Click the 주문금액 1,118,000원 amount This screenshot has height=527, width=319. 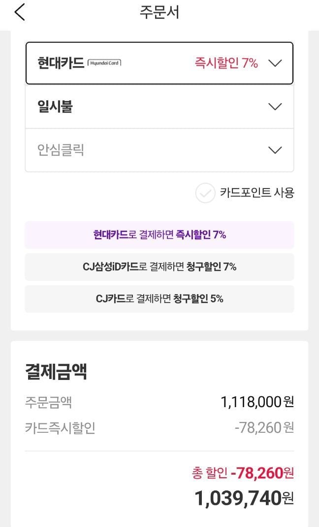(257, 402)
